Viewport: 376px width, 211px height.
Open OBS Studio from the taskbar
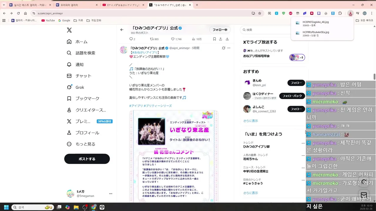[85, 207]
